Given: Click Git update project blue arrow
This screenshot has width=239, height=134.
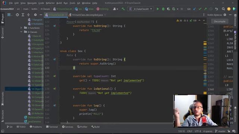Looking at the screenshot, I should [x=195, y=9].
